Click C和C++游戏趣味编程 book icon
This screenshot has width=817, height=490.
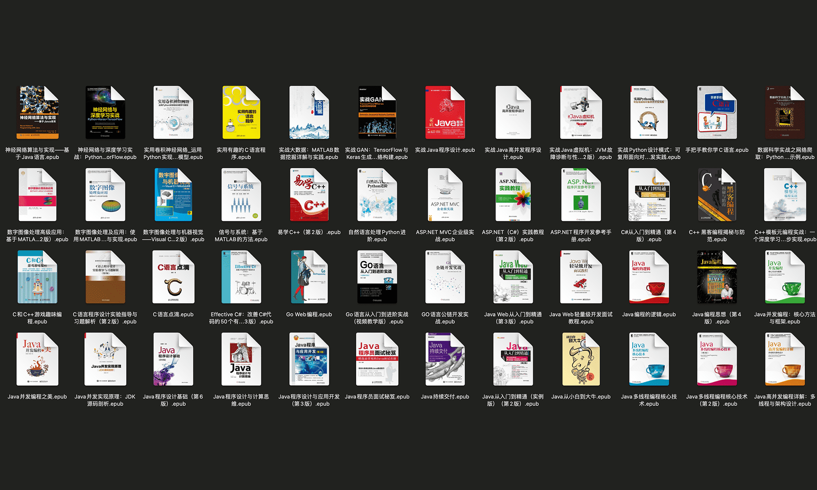[37, 277]
